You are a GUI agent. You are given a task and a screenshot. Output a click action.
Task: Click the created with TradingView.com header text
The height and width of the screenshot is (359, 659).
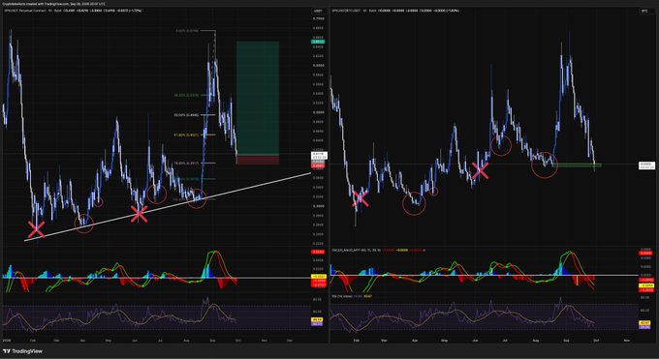point(54,3)
